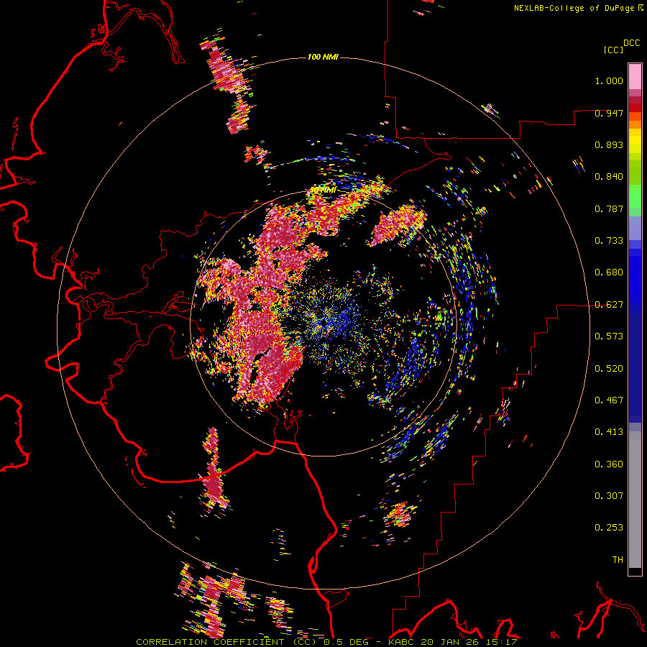The image size is (647, 647).
Task: Click the 100 NMI range ring label
Action: click(x=323, y=57)
